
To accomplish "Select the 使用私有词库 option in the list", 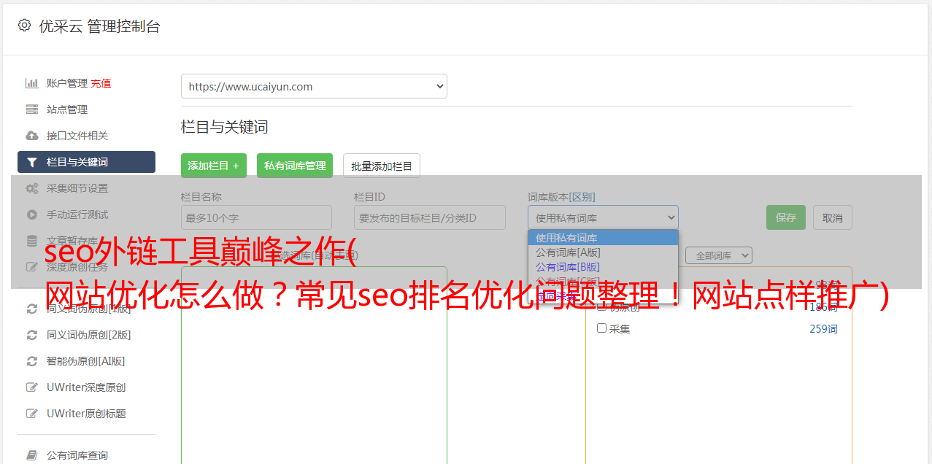I will click(603, 238).
